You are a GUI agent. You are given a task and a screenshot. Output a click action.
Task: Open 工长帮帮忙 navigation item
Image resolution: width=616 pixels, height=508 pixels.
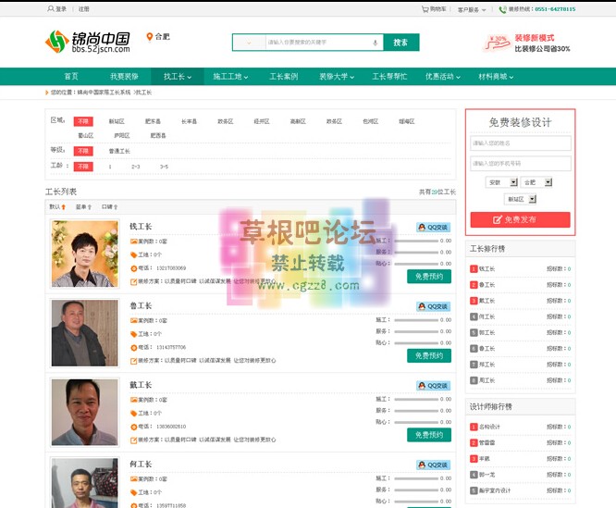(x=389, y=77)
